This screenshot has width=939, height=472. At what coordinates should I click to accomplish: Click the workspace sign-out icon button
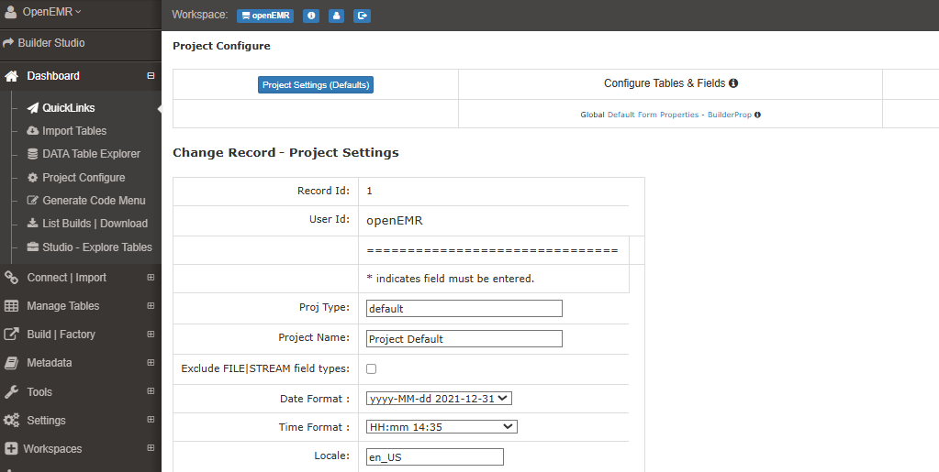click(x=362, y=16)
